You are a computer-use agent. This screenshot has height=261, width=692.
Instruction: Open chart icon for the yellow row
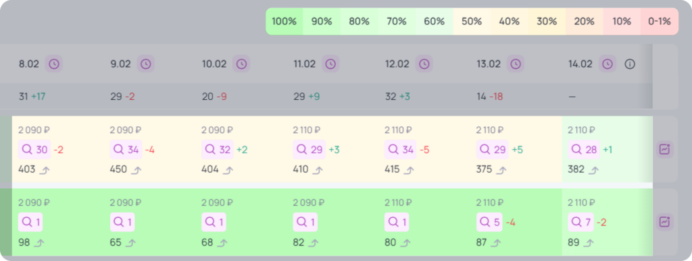(665, 150)
